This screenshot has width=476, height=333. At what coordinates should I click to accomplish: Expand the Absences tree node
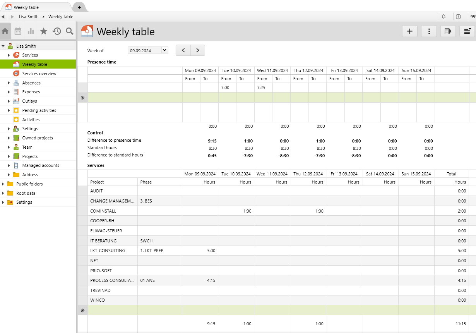9,83
